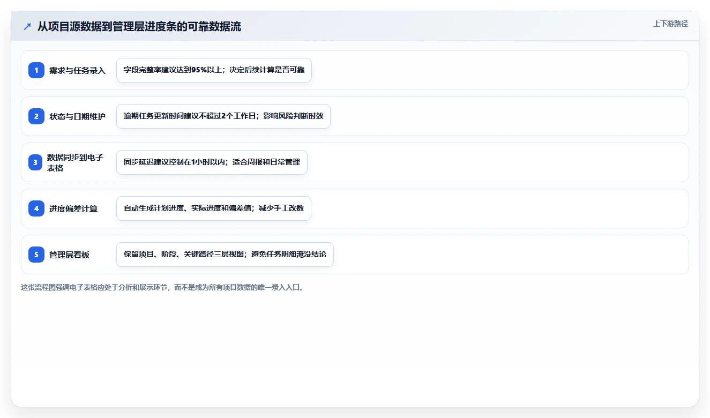Select the 数据同步到电子表格 step label
Image resolution: width=710 pixels, height=418 pixels.
click(75, 162)
